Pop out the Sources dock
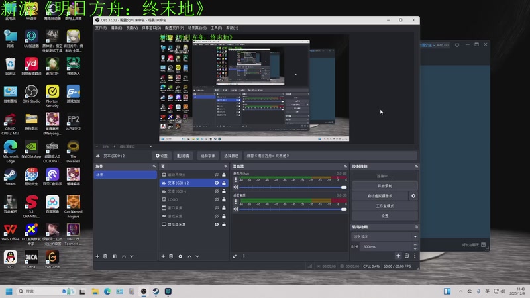The height and width of the screenshot is (298, 530). click(x=226, y=166)
